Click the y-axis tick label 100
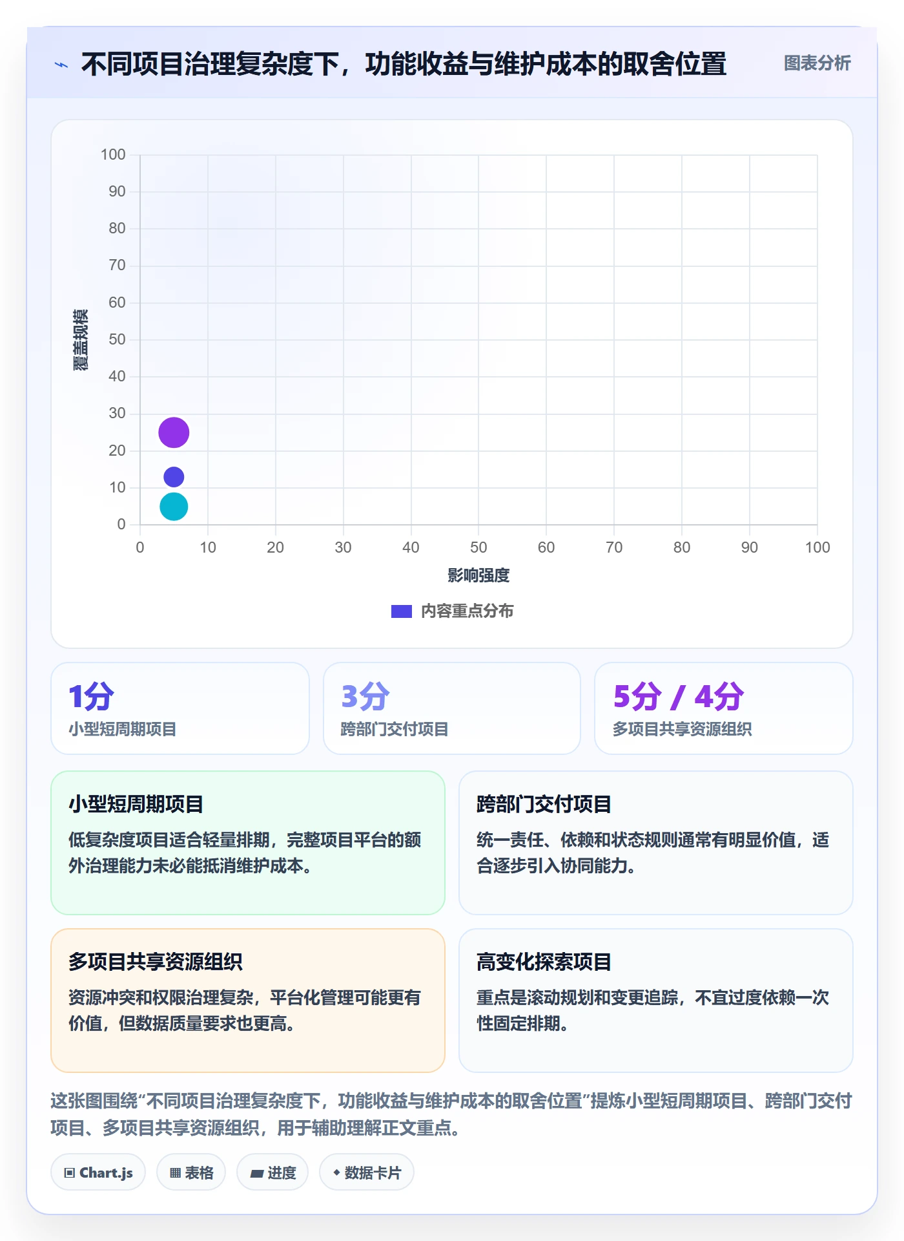904x1241 pixels. (113, 154)
